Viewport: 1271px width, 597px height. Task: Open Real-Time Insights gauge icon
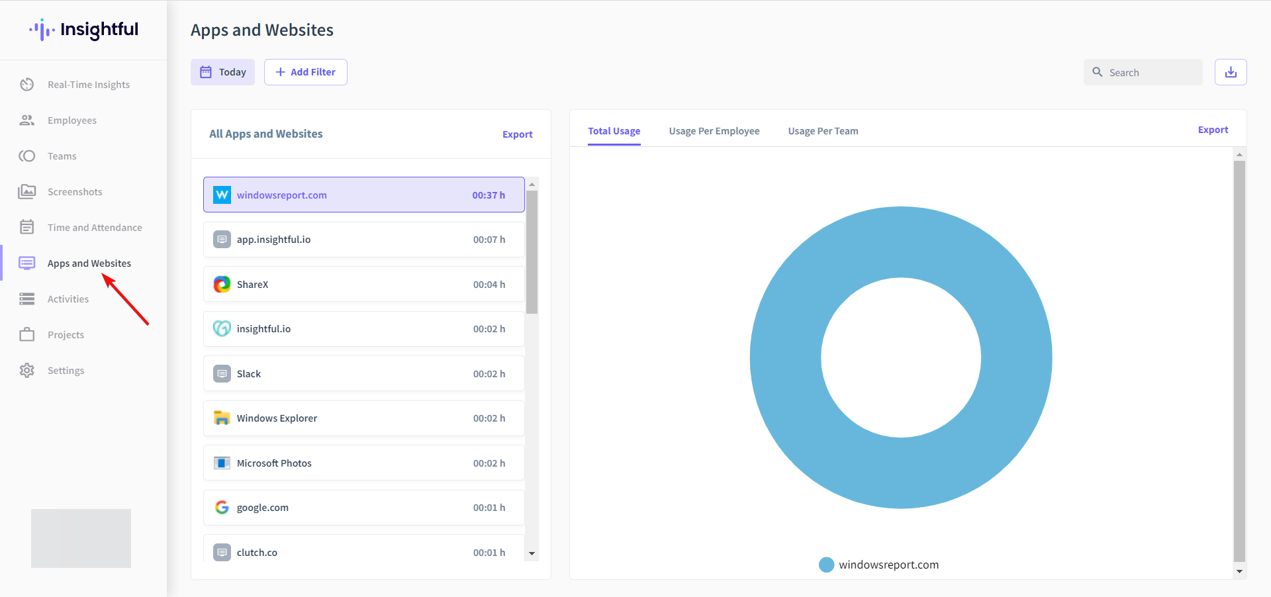pos(26,85)
